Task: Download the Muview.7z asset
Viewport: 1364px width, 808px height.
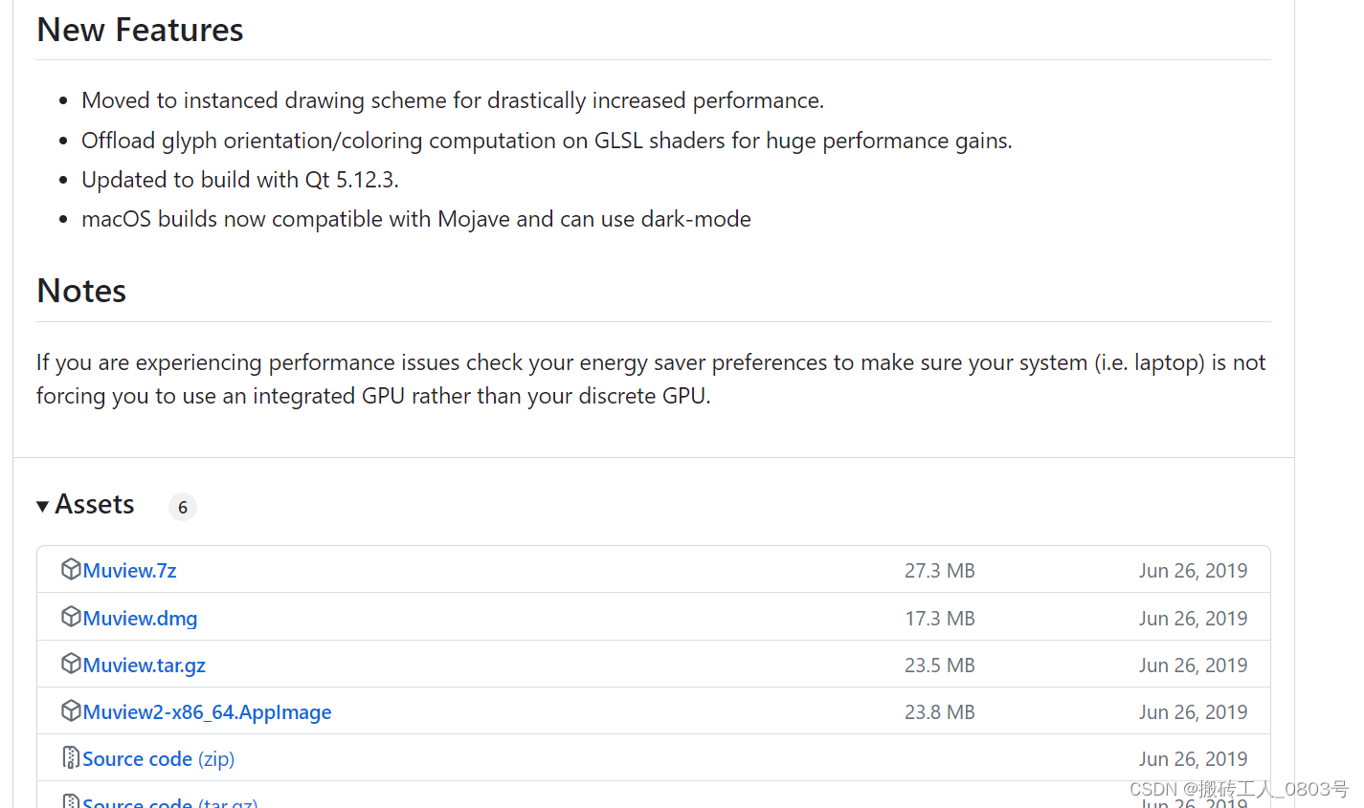Action: coord(129,571)
